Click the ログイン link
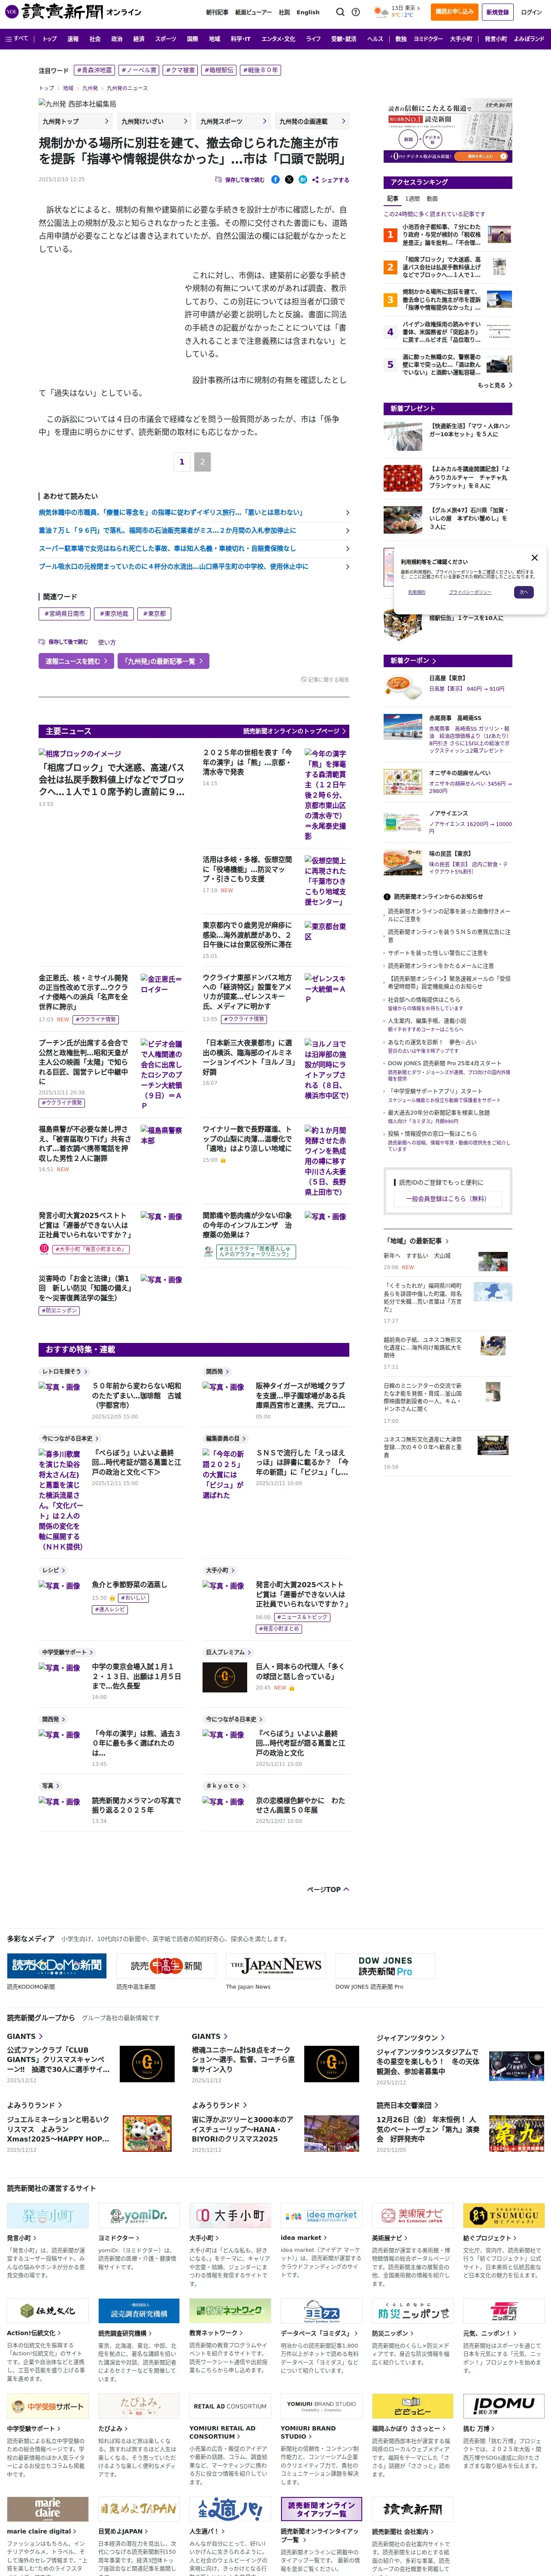This screenshot has height=2576, width=551. pyautogui.click(x=530, y=12)
